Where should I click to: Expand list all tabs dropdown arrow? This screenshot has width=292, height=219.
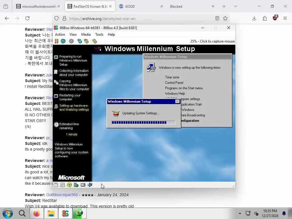pyautogui.click(x=236, y=6)
